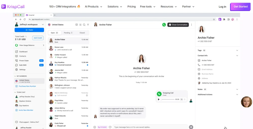Image resolution: width=253 pixels, height=129 pixels.
Task: Click the type message input field
Action: [150, 127]
